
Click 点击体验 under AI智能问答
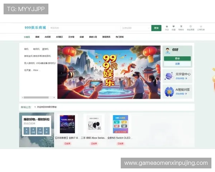pos(181,94)
